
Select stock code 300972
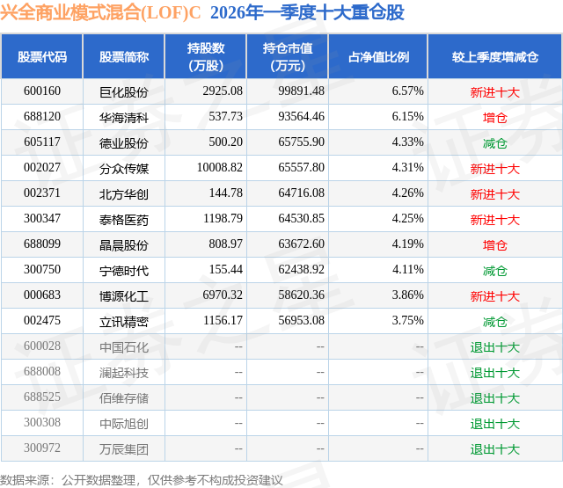(x=42, y=448)
